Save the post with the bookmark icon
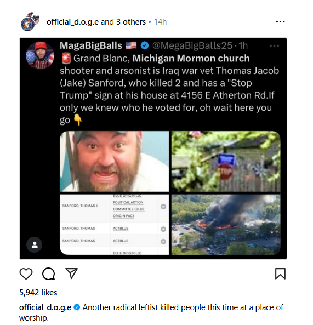Image resolution: width=313 pixels, height=325 pixels. click(280, 273)
